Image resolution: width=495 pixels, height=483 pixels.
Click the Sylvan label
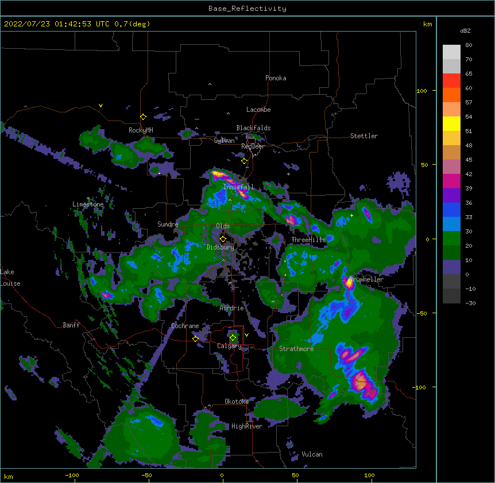point(224,141)
